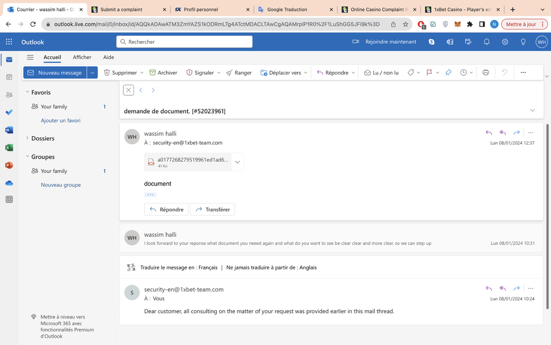Viewport: 551px width, 345px height.
Task: Close the email with the X button
Action: (129, 90)
